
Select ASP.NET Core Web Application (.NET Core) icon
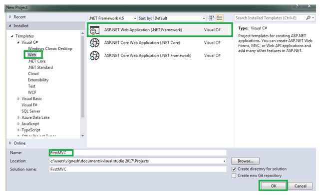95,43
